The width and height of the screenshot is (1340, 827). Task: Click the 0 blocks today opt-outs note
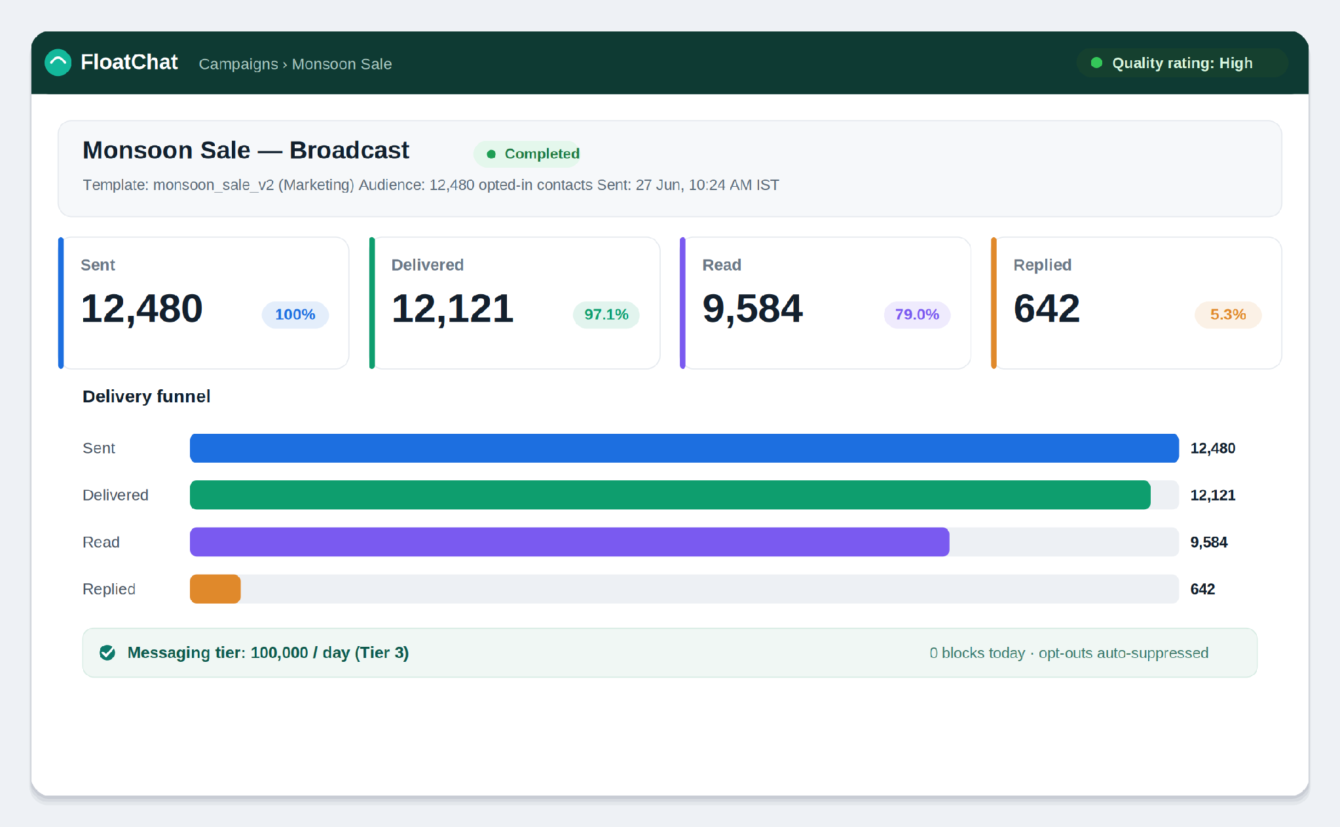(1069, 653)
